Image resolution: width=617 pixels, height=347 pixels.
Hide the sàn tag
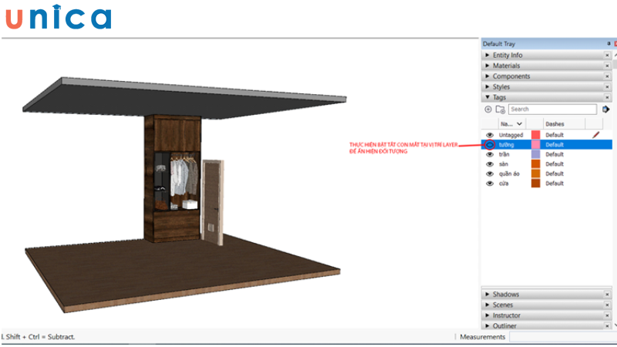(490, 164)
